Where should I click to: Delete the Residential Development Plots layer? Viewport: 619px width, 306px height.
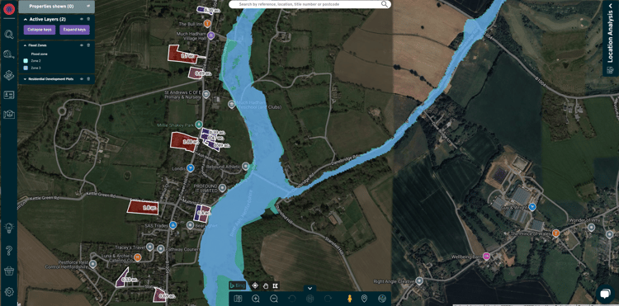click(88, 79)
